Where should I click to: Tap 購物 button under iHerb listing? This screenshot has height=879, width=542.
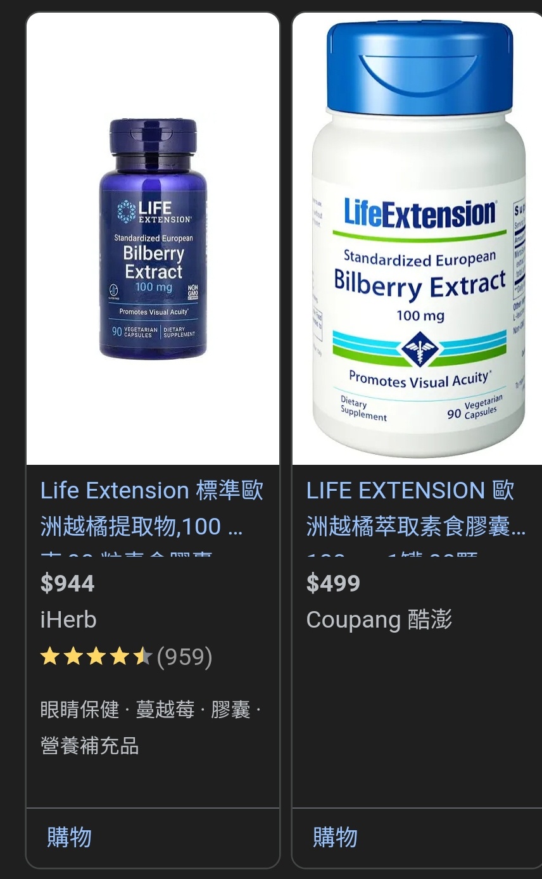coord(70,837)
